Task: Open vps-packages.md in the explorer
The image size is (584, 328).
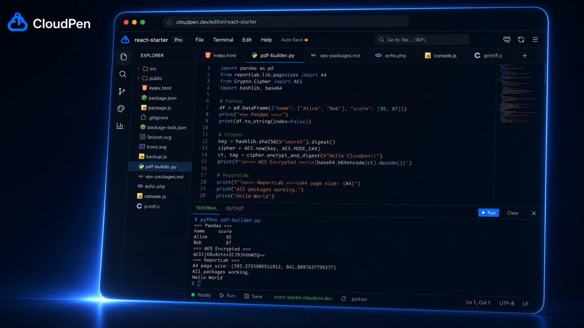Action: 160,177
